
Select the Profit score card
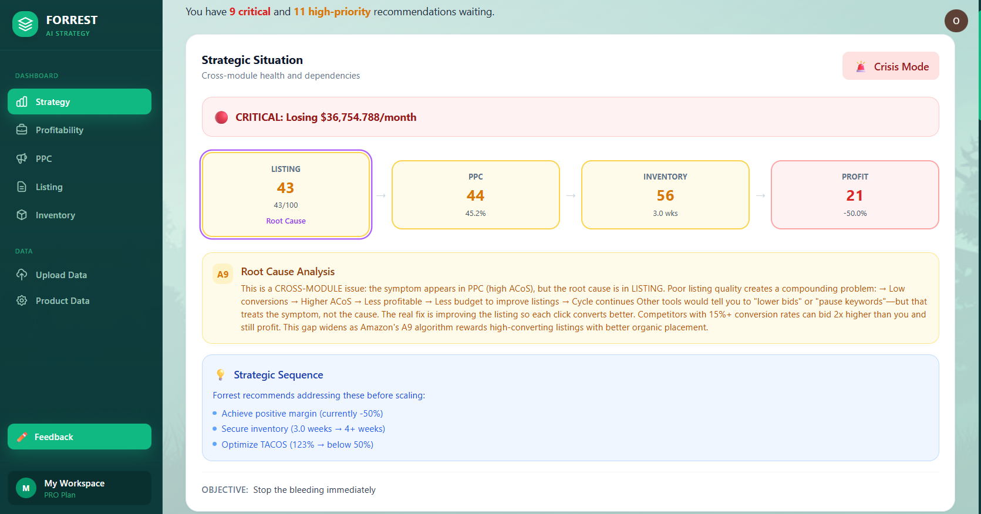point(855,194)
